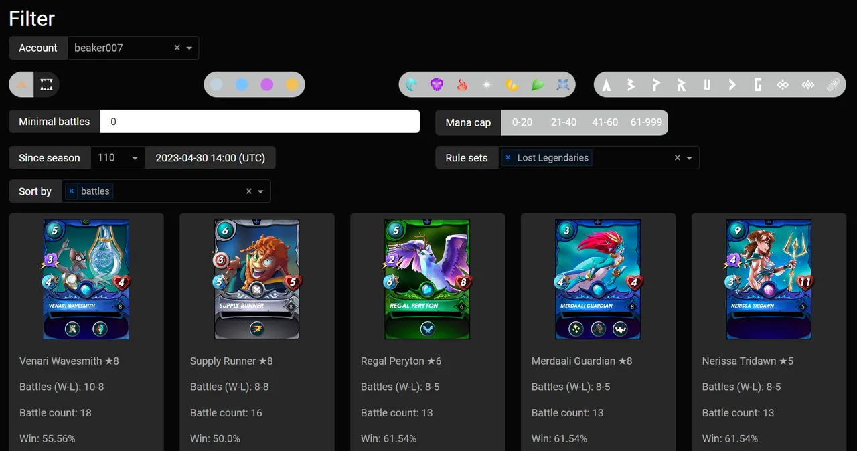This screenshot has height=451, width=857.
Task: Filter by Gladius edition 'G' icon
Action: (757, 85)
